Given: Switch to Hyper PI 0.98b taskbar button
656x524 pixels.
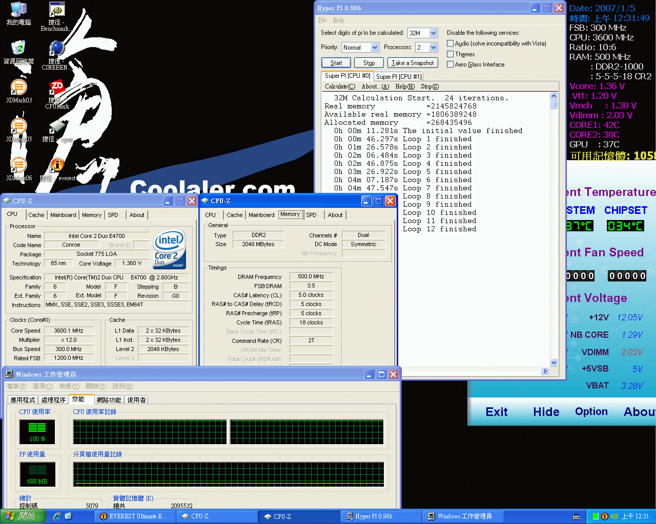Looking at the screenshot, I should [x=380, y=516].
